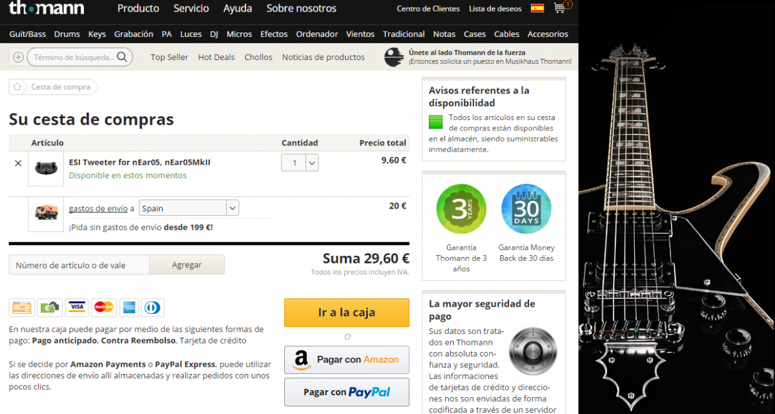The width and height of the screenshot is (775, 414).
Task: Open the shopping cart icon
Action: tap(560, 8)
